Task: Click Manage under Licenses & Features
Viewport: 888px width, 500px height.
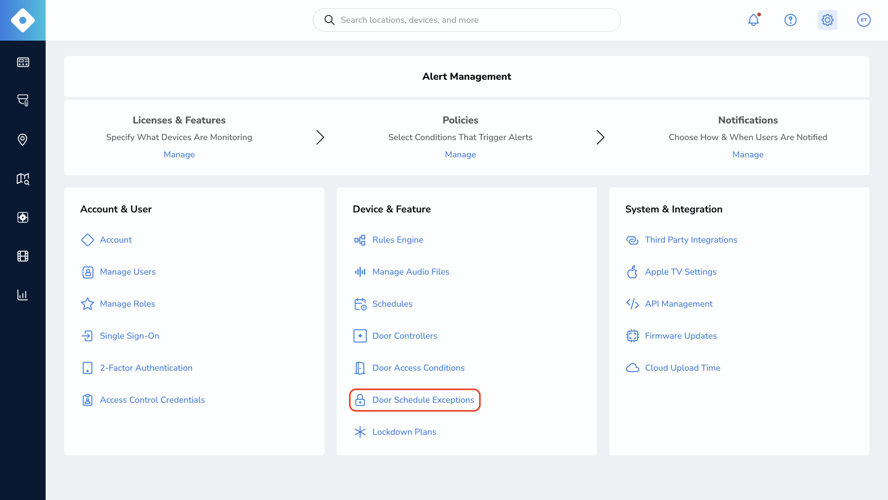Action: click(x=179, y=155)
